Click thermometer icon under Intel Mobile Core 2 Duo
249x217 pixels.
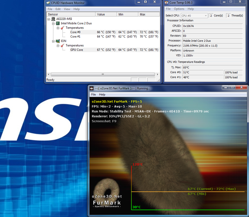[x=62, y=28]
